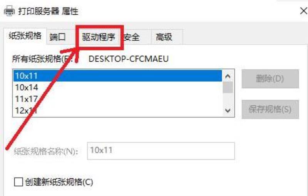
Task: Pick the 11x17 paper size
Action: (x=117, y=99)
